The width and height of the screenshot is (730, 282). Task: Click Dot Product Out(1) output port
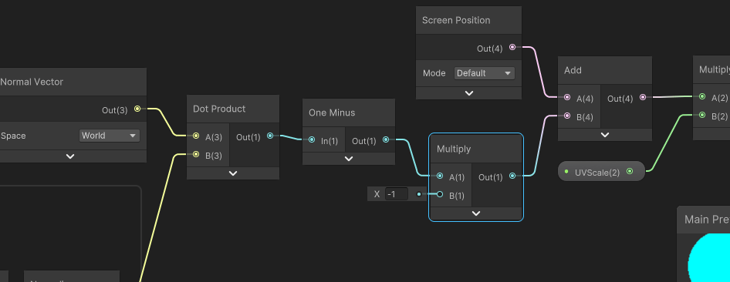(x=270, y=136)
